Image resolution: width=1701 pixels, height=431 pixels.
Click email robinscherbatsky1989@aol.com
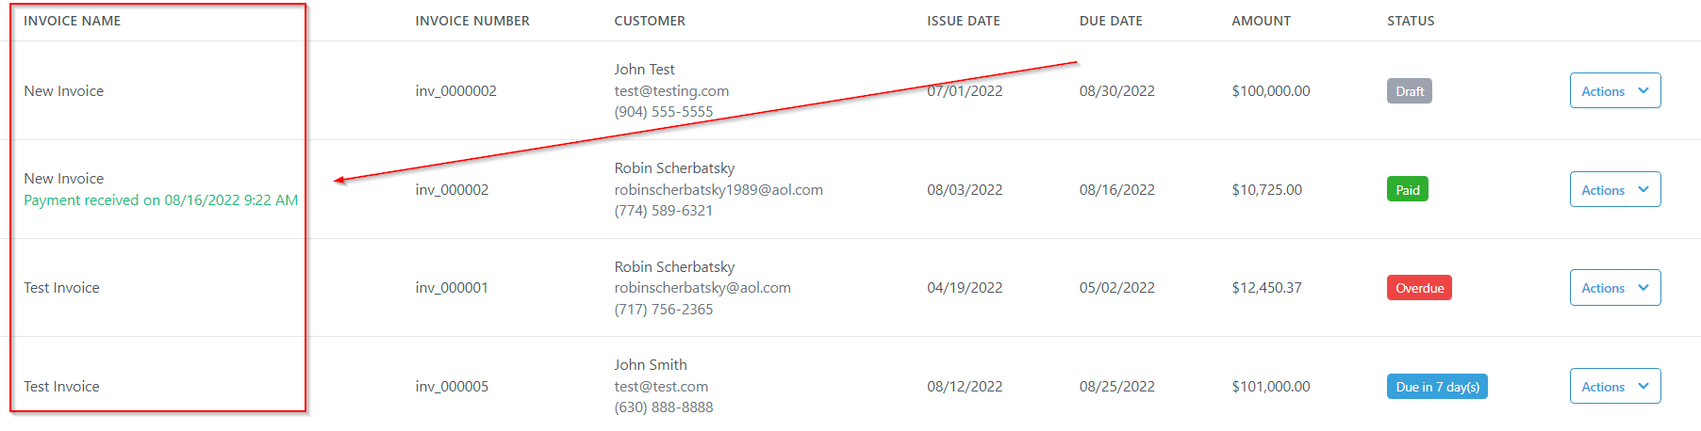click(x=718, y=190)
